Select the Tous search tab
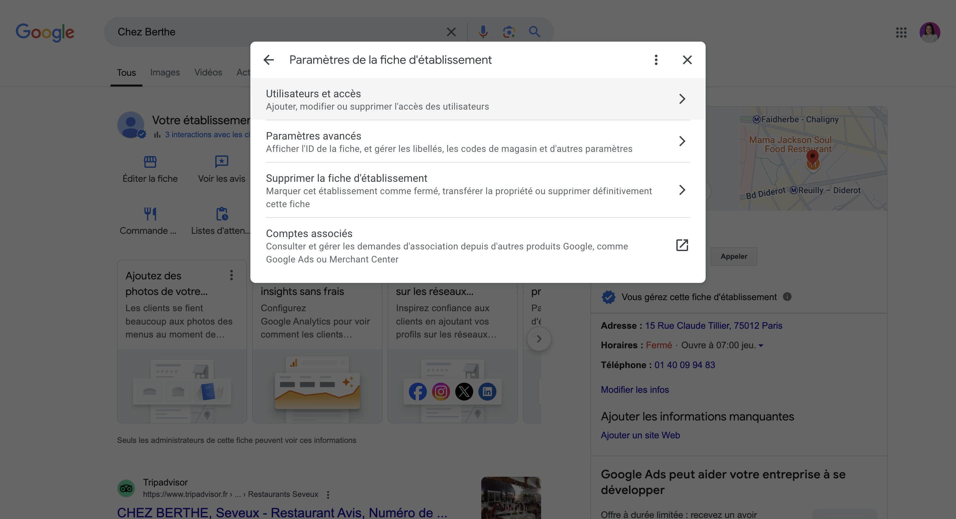Image resolution: width=956 pixels, height=519 pixels. click(126, 73)
